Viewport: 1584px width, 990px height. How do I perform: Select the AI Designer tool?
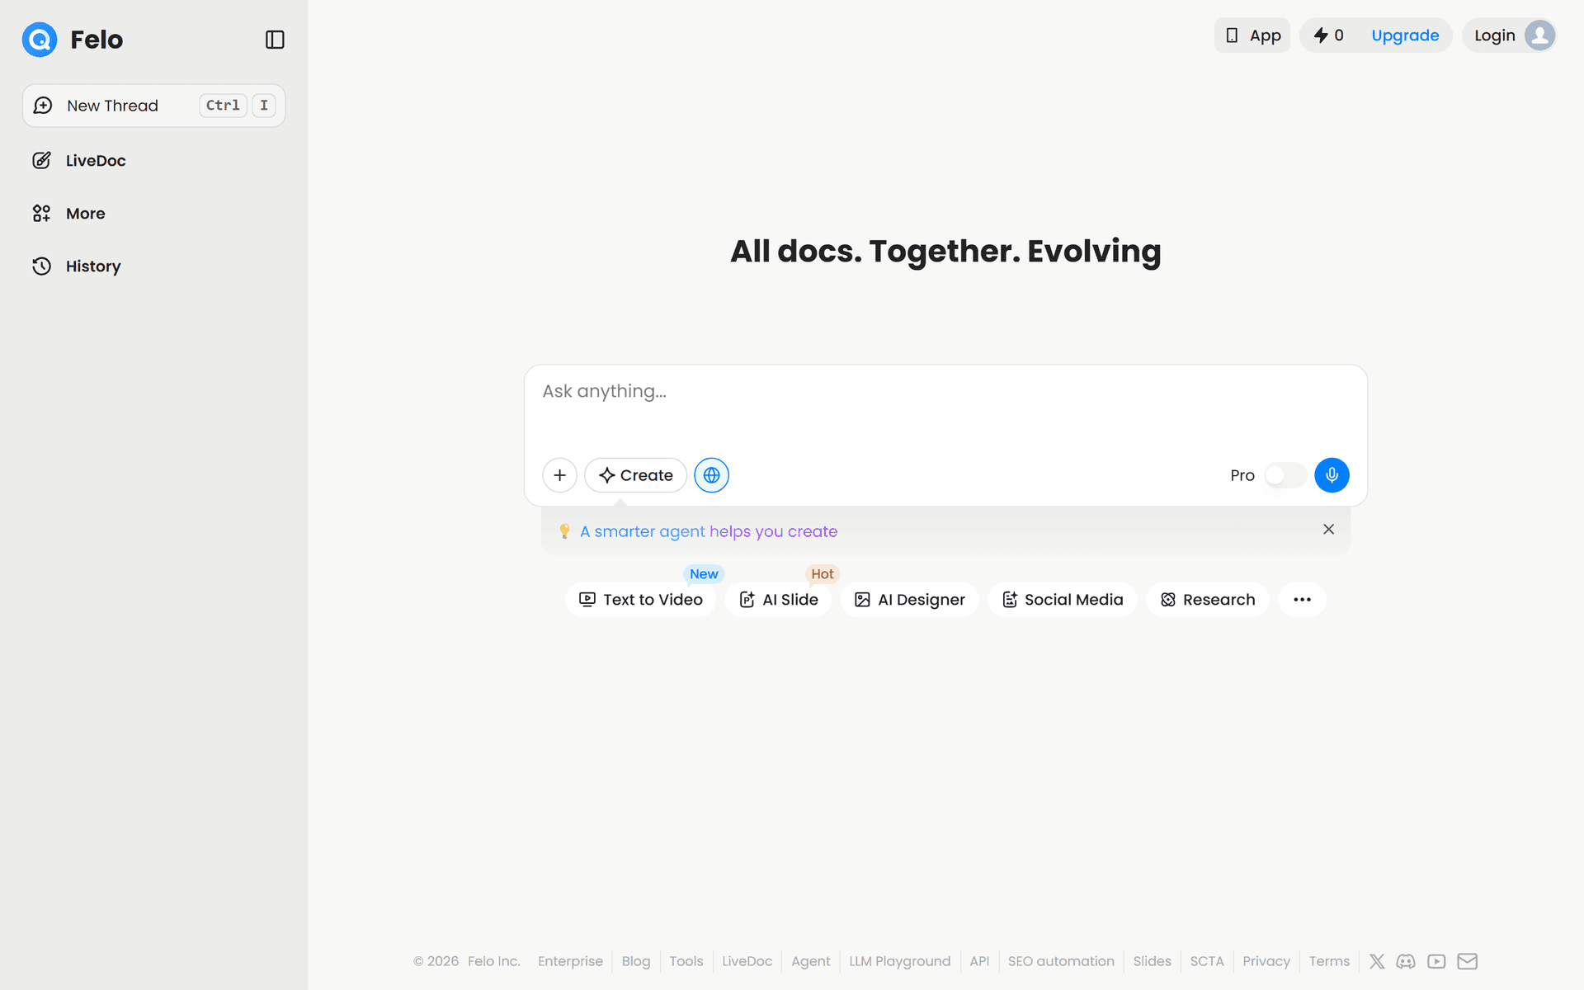(x=909, y=600)
